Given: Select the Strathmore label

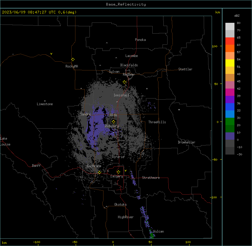Looking at the screenshot, I should (x=151, y=178).
